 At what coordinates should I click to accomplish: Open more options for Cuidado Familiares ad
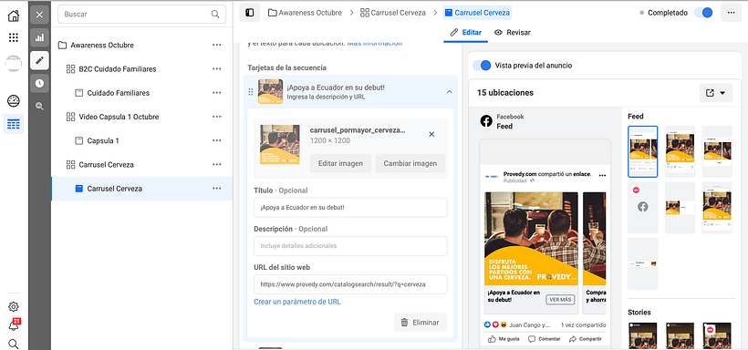217,93
